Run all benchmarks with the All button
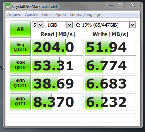This screenshot has height=132, width=145. pos(20,29)
